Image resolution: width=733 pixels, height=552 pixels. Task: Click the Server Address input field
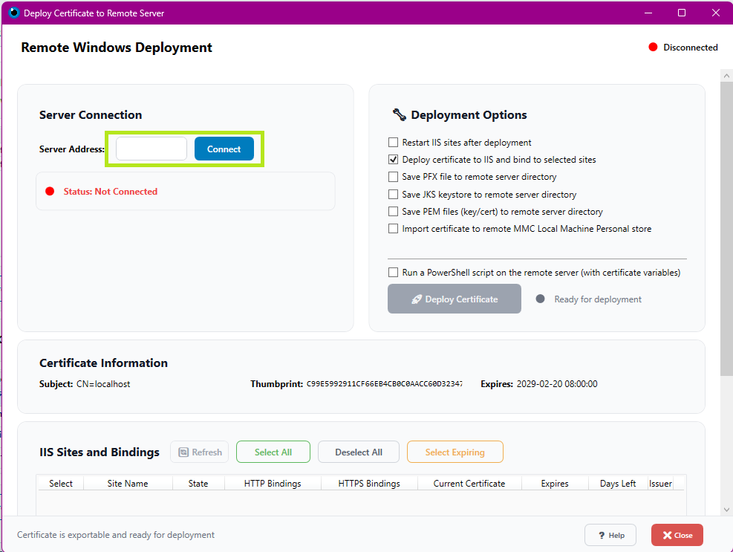pyautogui.click(x=152, y=149)
